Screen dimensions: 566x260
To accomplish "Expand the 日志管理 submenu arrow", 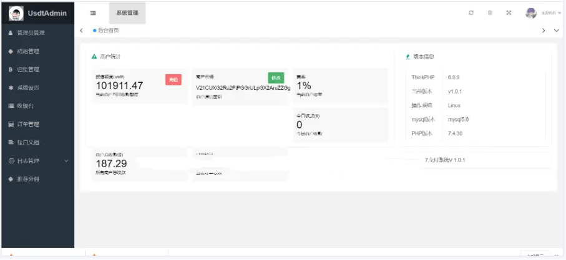I will tap(66, 161).
